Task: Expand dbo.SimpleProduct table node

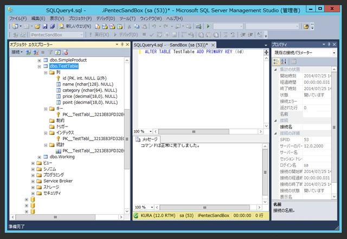Action: (39, 60)
